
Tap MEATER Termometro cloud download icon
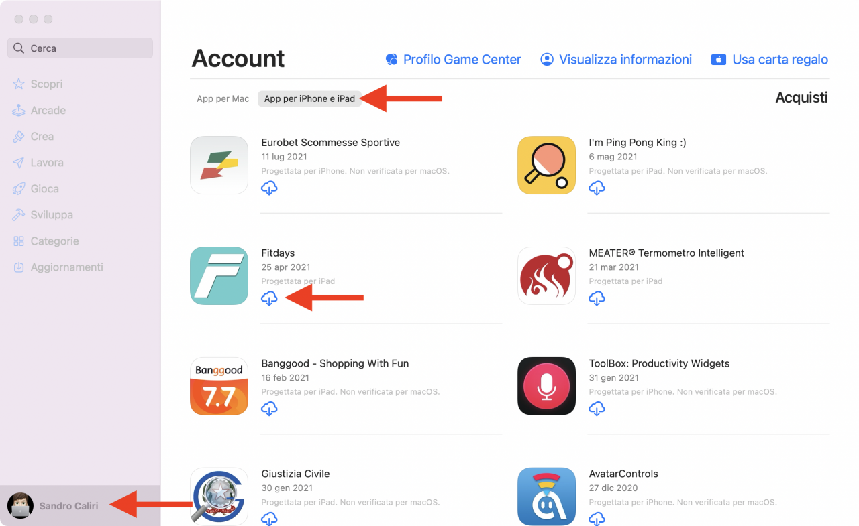coord(597,298)
